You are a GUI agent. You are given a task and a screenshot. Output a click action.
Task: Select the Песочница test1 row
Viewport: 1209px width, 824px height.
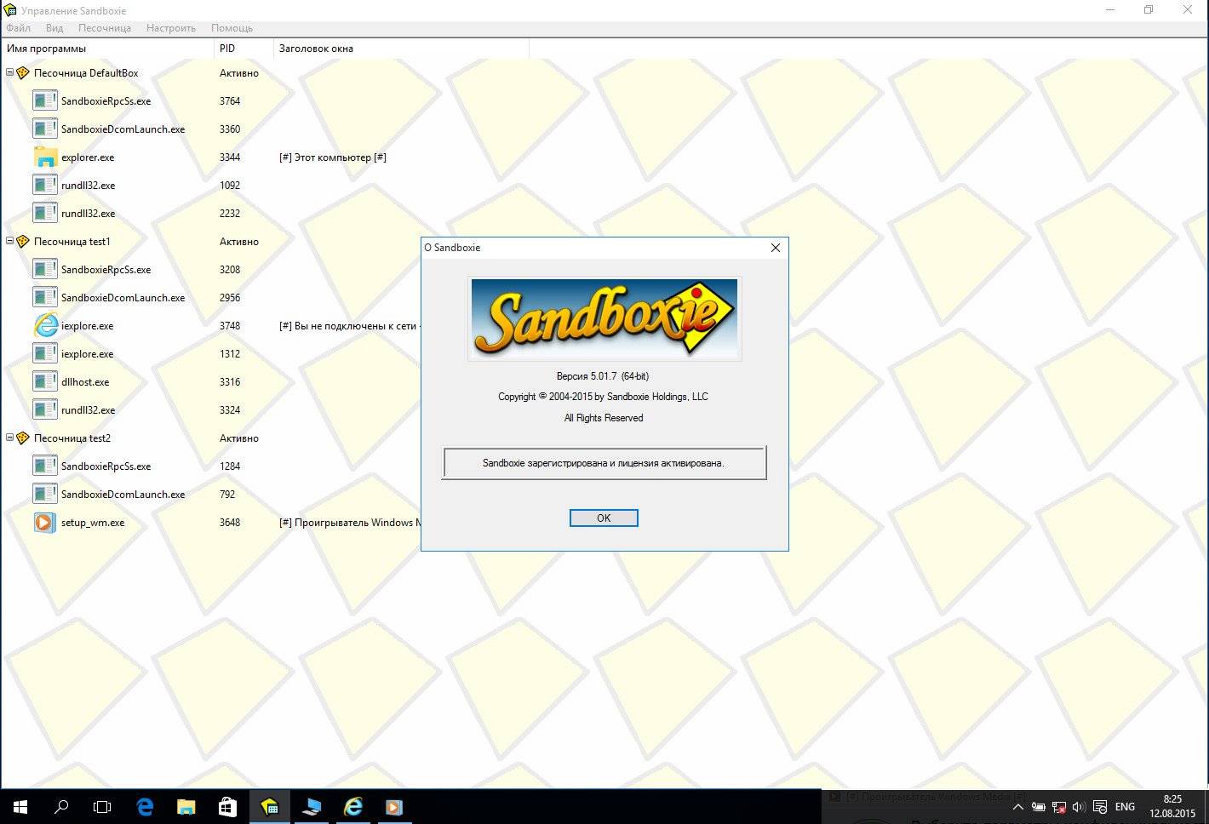coord(72,242)
